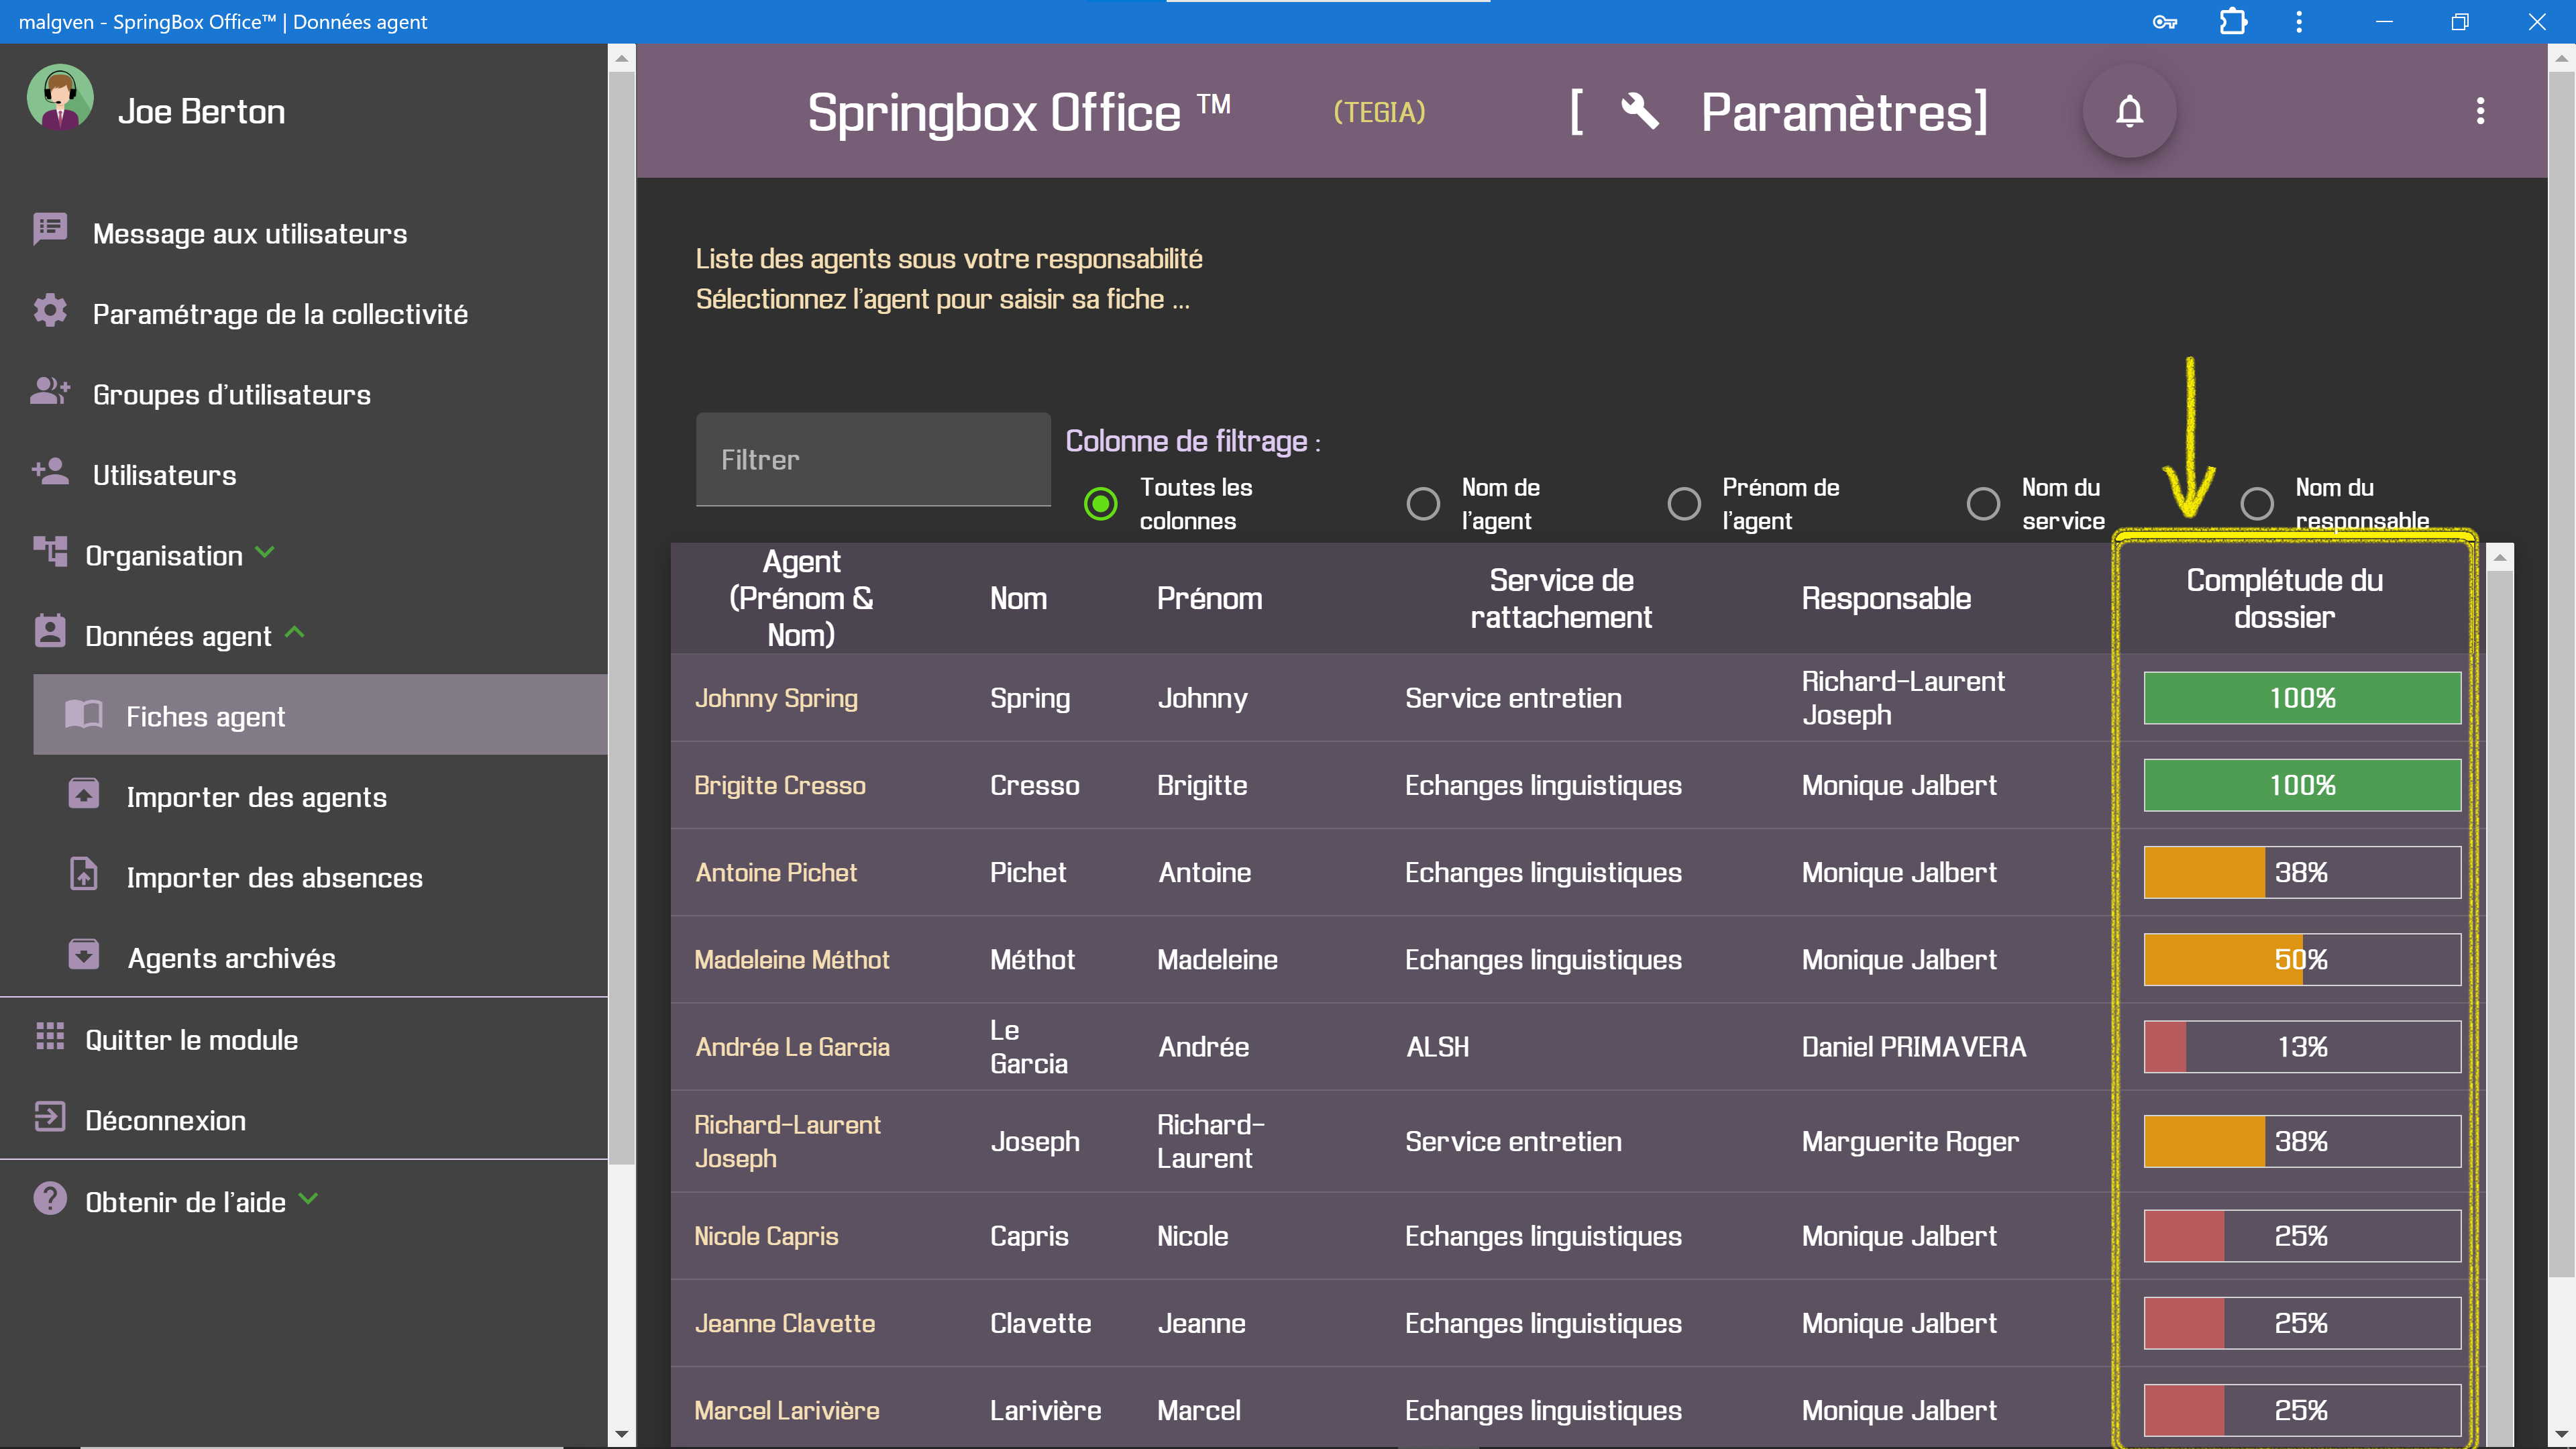The width and height of the screenshot is (2576, 1449).
Task: Click the Daniel PRIMAVERA responsable cell
Action: tap(1913, 1047)
